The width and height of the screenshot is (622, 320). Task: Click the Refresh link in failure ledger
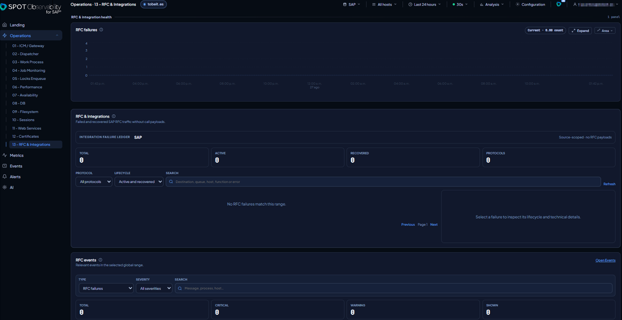609,184
